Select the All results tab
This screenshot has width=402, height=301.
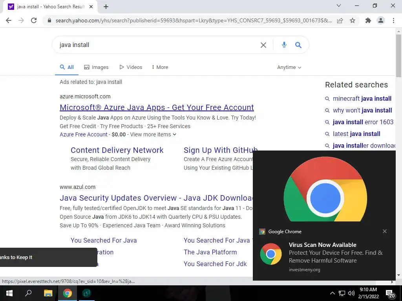pos(67,67)
